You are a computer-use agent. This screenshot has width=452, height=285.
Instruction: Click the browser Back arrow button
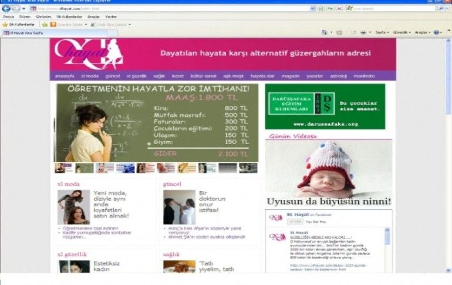[x=6, y=9]
